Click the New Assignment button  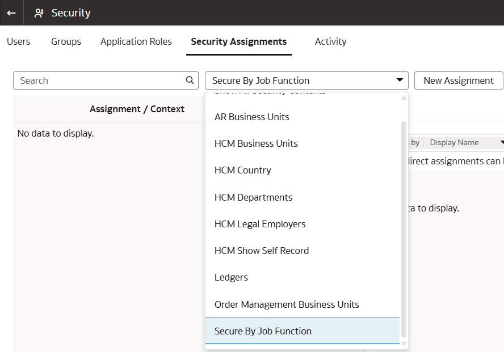459,80
